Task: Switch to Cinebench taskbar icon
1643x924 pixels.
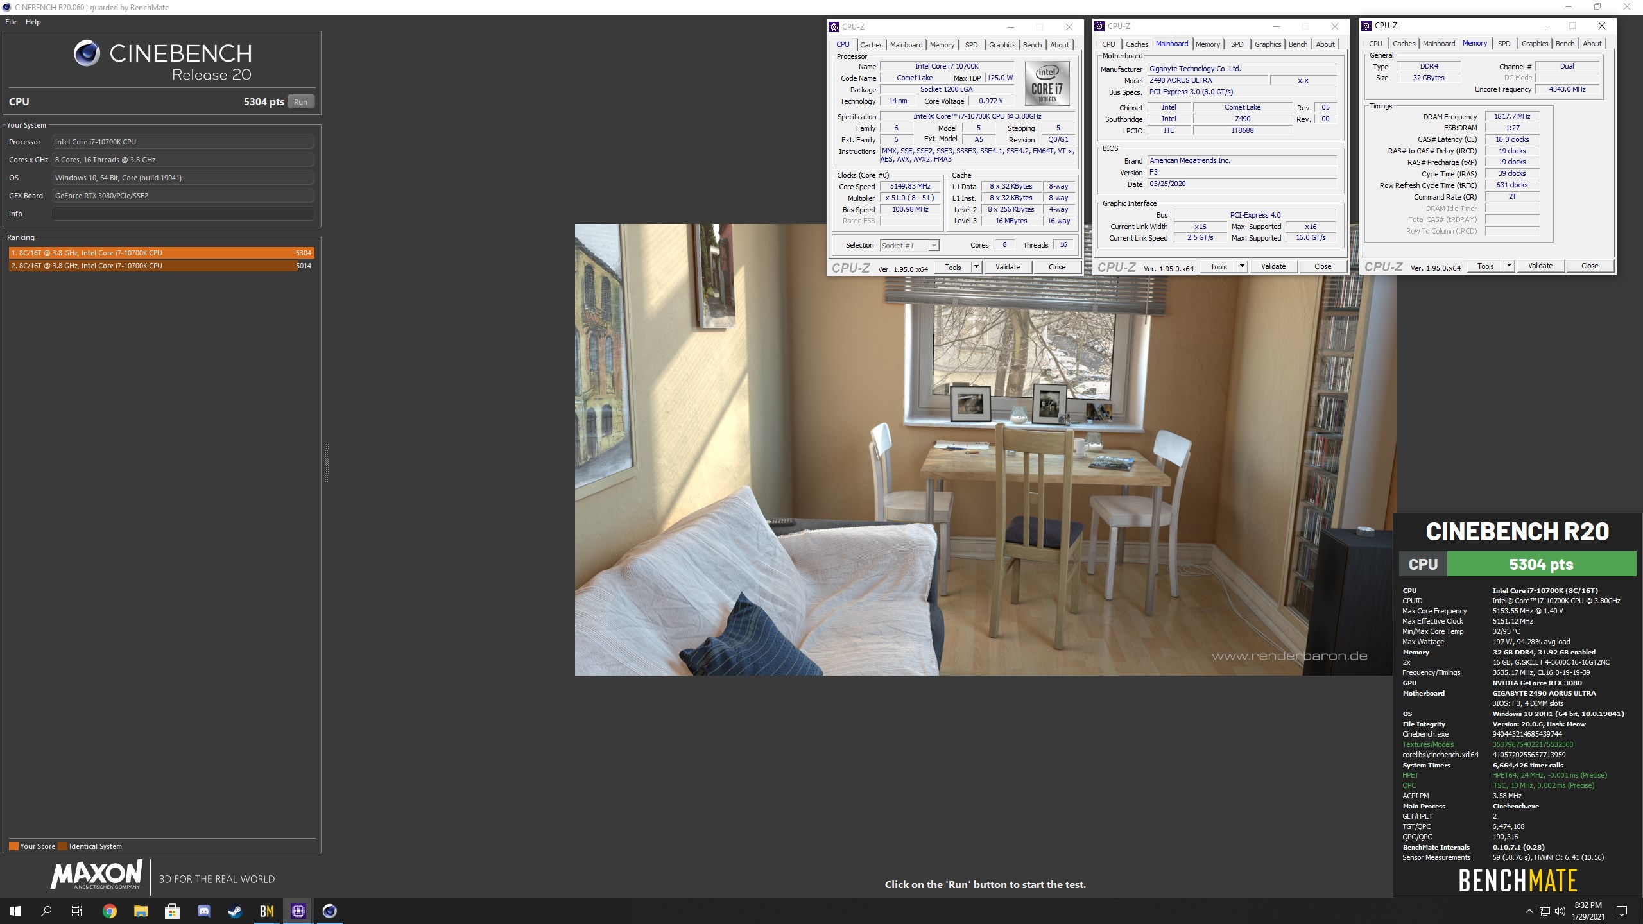Action: [x=329, y=911]
